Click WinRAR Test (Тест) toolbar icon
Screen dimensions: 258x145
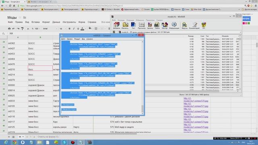point(133,25)
